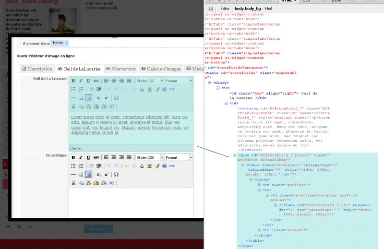This screenshot has width=384, height=249.
Task: Remove formatting with the eraser in the En pratique editor
Action: click(81, 175)
